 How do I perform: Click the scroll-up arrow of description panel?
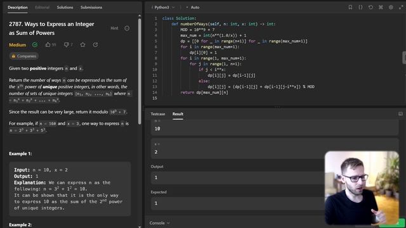[140, 16]
